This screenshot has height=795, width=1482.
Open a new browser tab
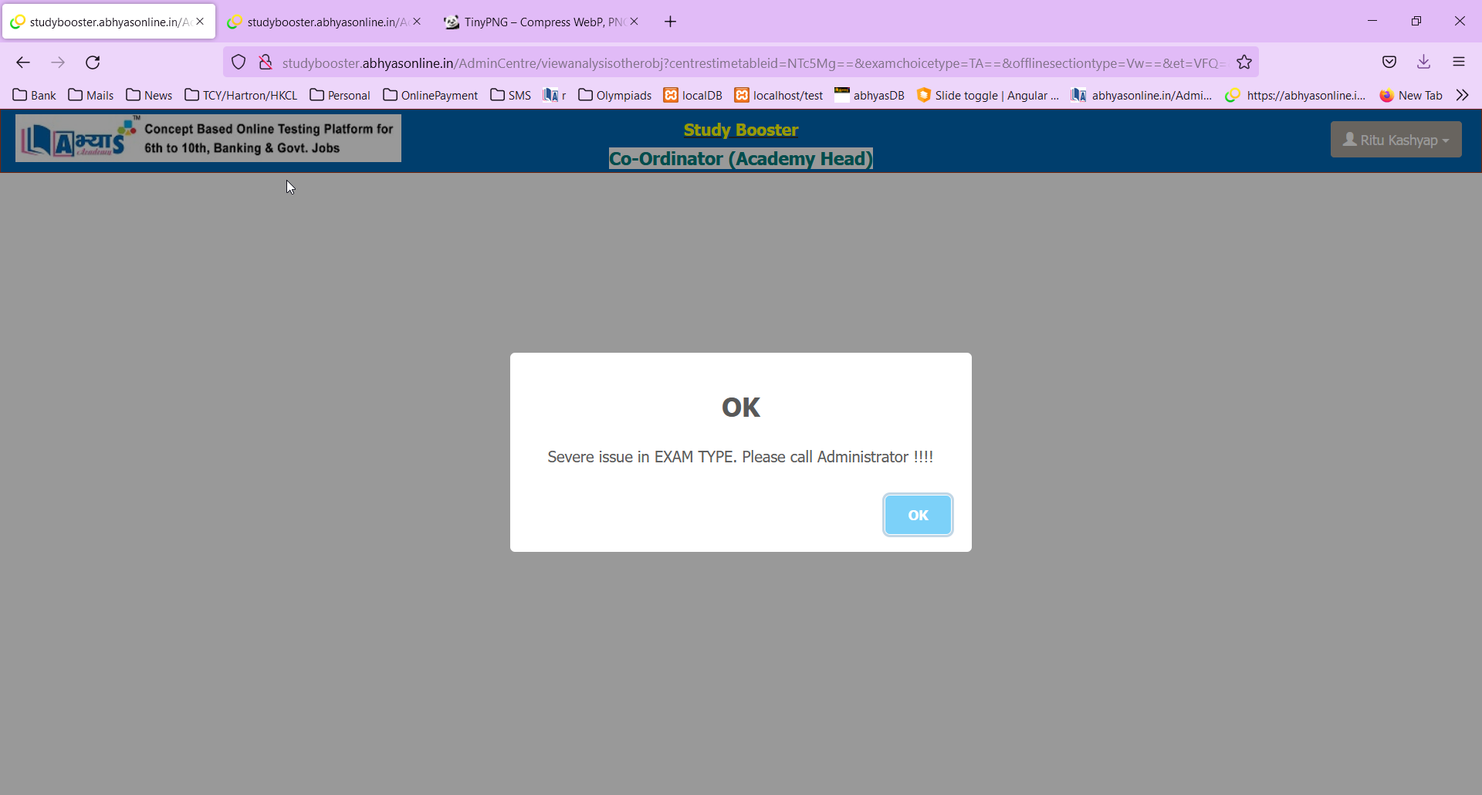point(670,22)
